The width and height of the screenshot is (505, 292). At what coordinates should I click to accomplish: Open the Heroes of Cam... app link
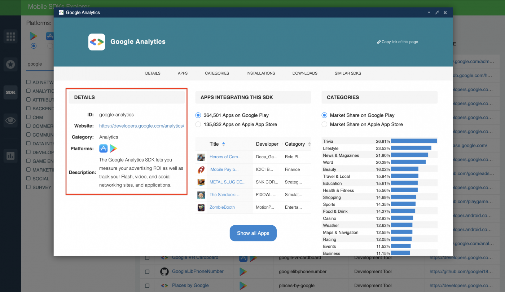point(225,157)
